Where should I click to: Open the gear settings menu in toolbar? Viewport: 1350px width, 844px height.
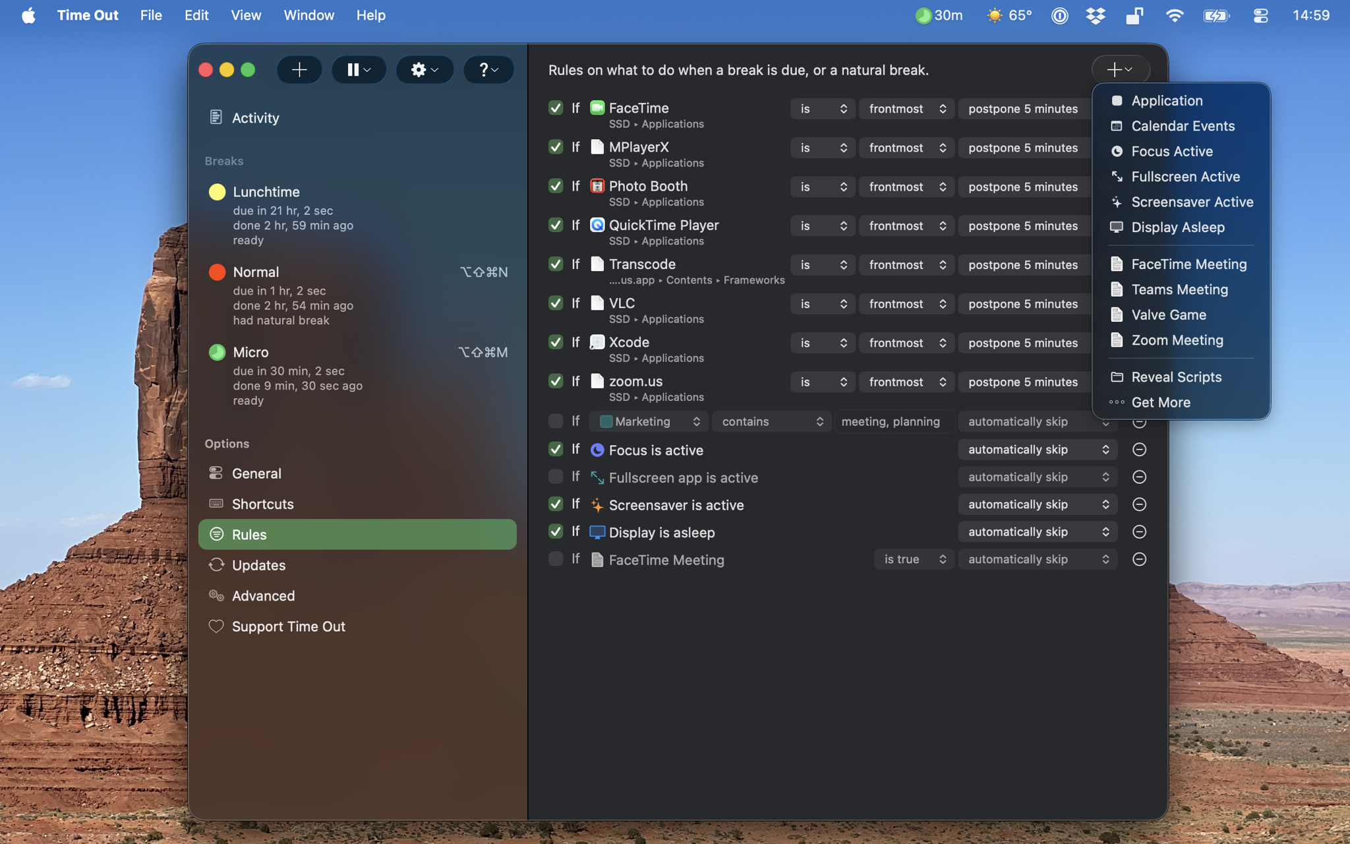click(x=424, y=70)
